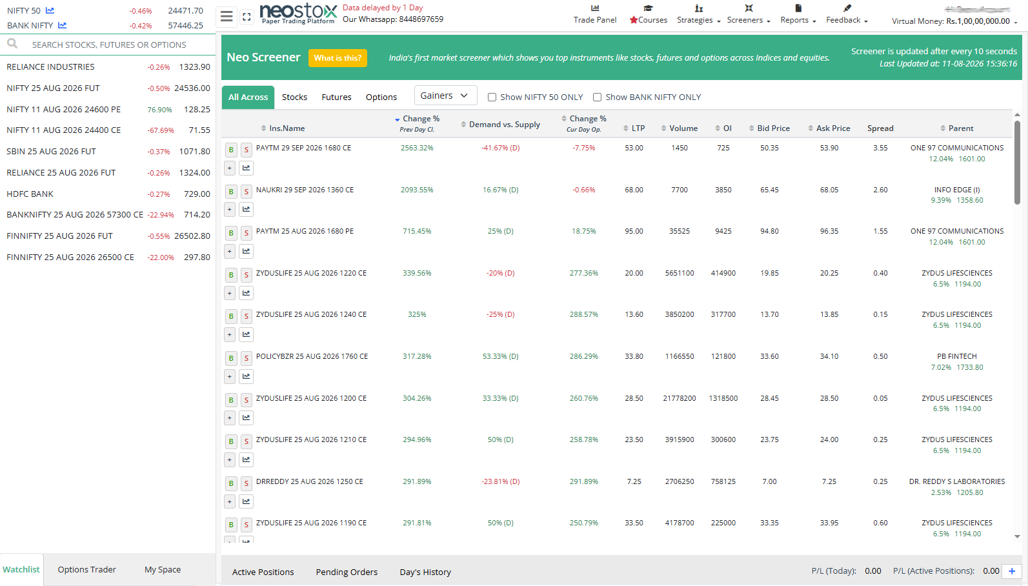This screenshot has width=1028, height=586.
Task: Select HDFC BANK in watchlist
Action: [x=108, y=194]
